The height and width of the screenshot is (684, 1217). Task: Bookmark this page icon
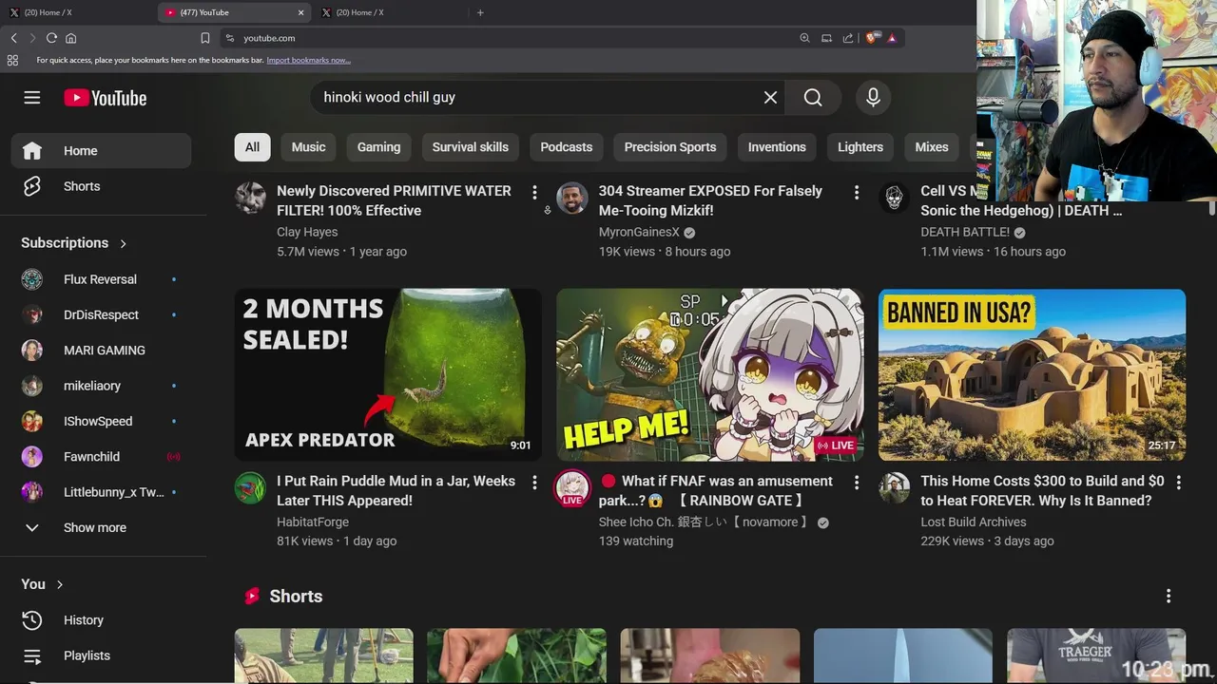click(205, 38)
